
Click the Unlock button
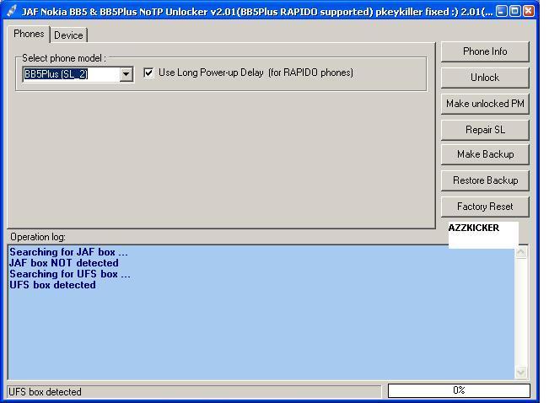click(485, 78)
